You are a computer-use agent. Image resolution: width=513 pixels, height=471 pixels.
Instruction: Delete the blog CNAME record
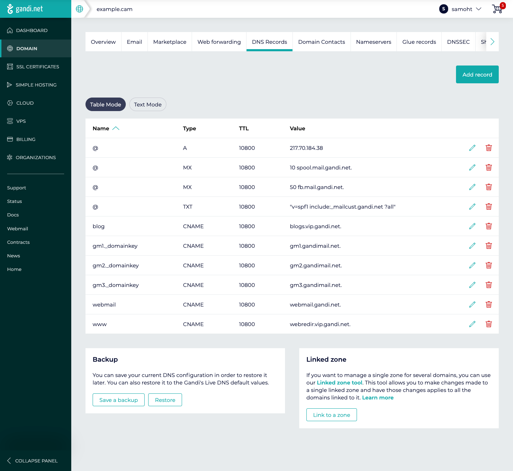coord(488,226)
